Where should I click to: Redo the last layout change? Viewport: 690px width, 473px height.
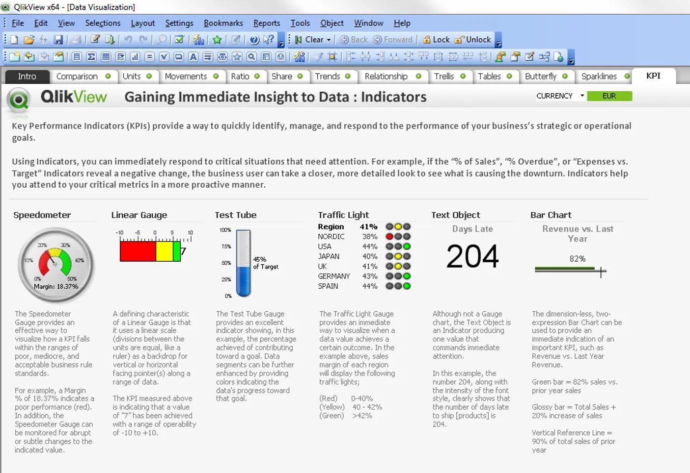coord(143,40)
